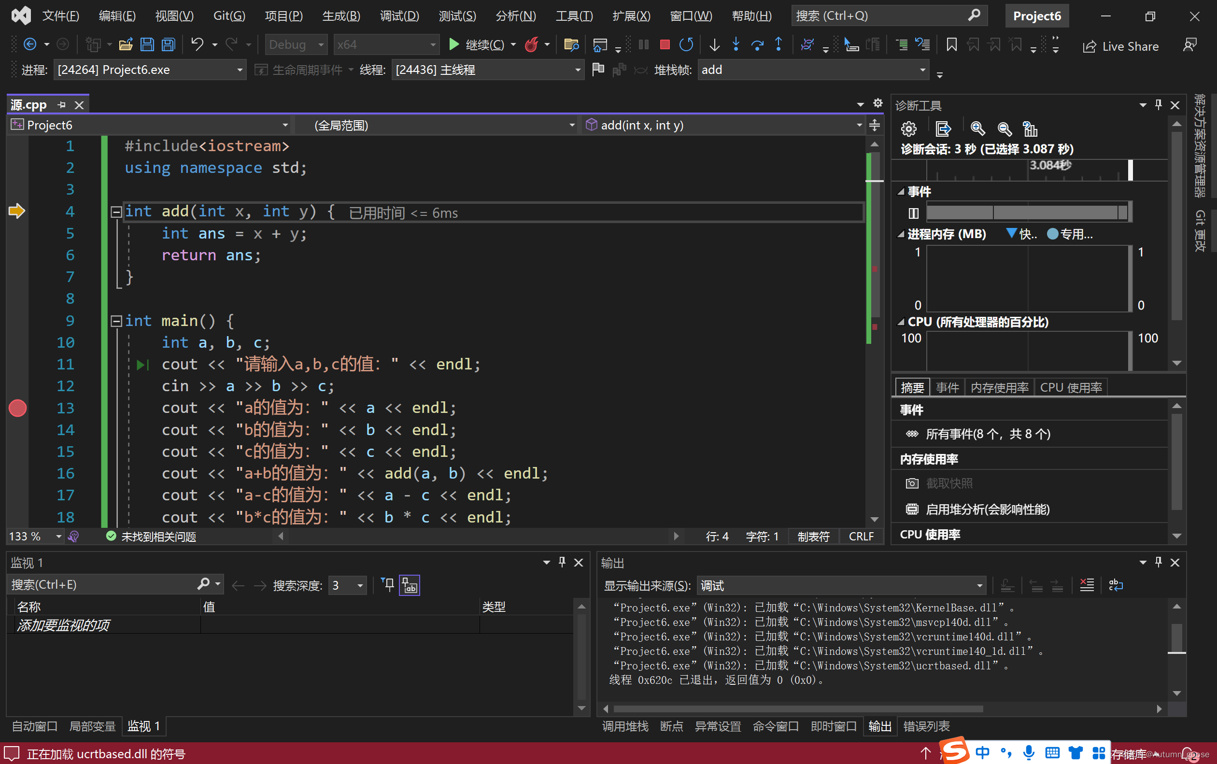Screen dimensions: 1217x764
Task: Switch to the 局部变量 tab
Action: pos(92,726)
